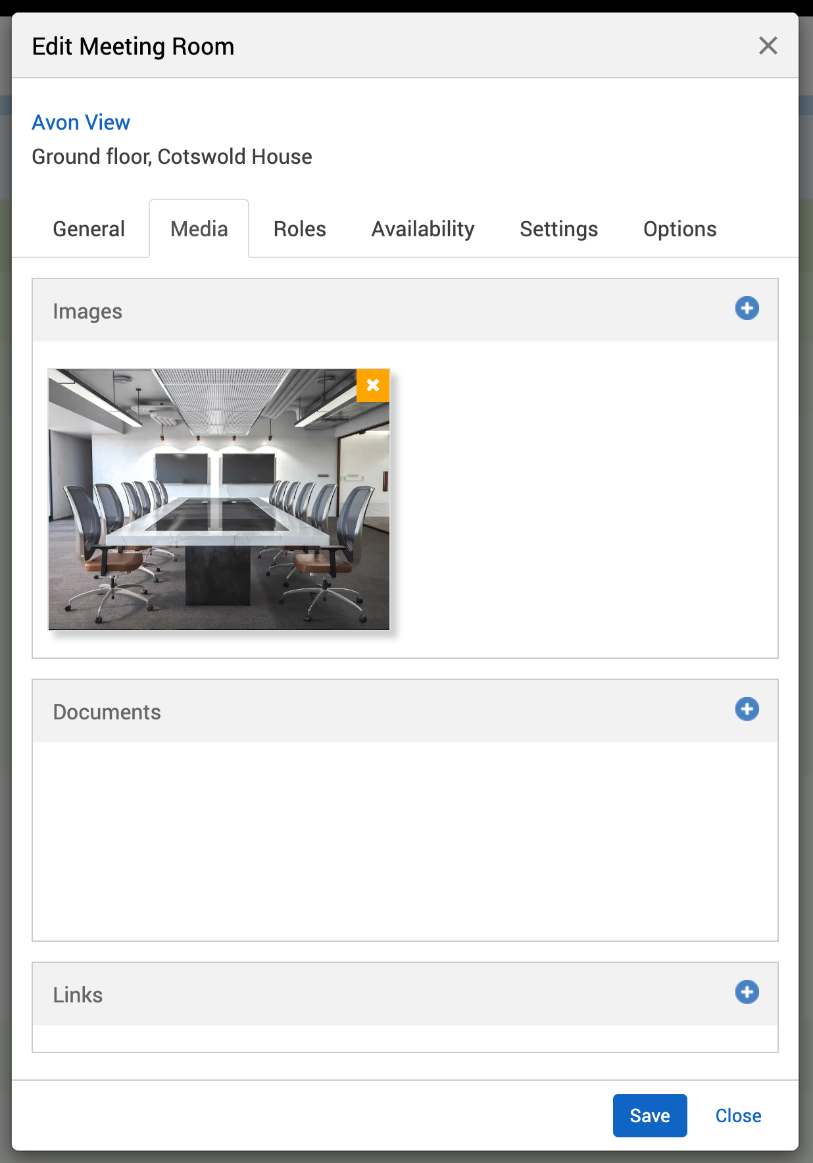The height and width of the screenshot is (1163, 813).
Task: Select the Media tab
Action: click(199, 229)
